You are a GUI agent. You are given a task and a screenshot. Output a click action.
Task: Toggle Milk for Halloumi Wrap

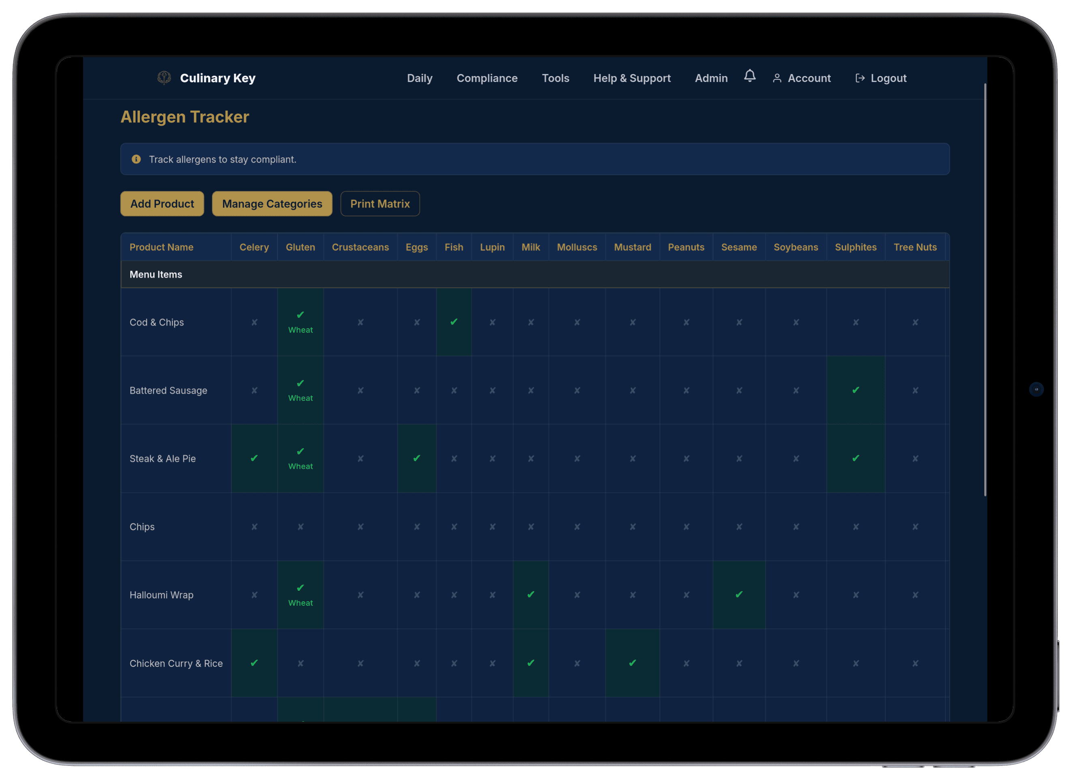pyautogui.click(x=531, y=595)
